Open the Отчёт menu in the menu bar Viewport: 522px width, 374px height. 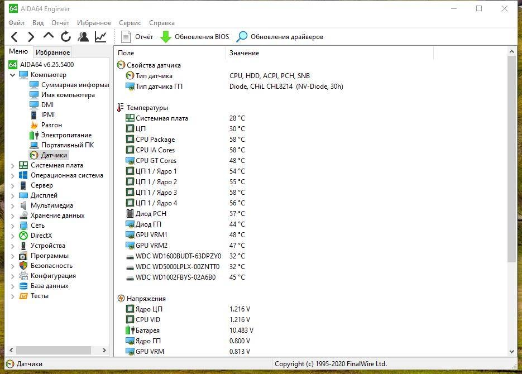60,23
